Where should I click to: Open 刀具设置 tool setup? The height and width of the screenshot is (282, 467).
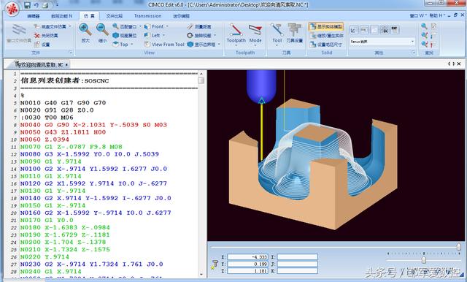tap(295, 34)
